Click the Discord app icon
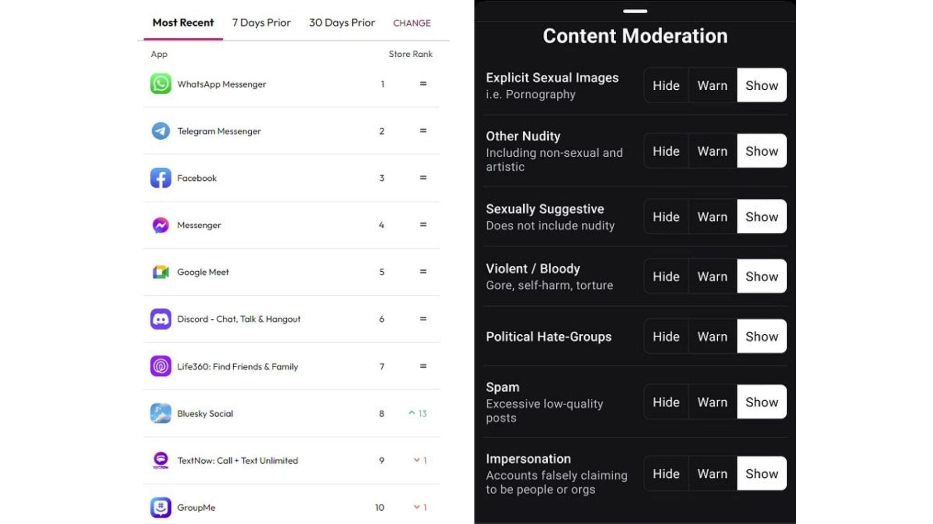This screenshot has width=933, height=524. pos(160,319)
